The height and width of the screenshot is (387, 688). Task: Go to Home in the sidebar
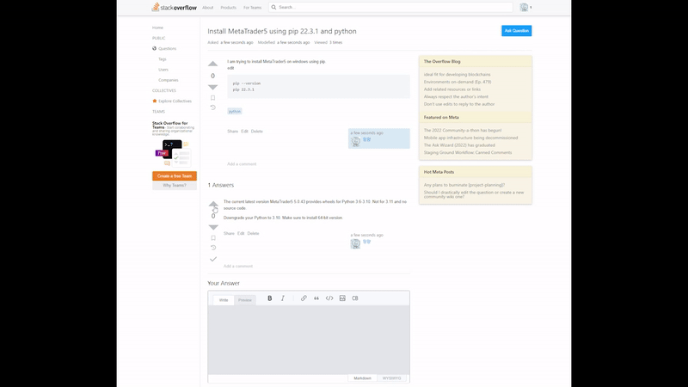157,28
